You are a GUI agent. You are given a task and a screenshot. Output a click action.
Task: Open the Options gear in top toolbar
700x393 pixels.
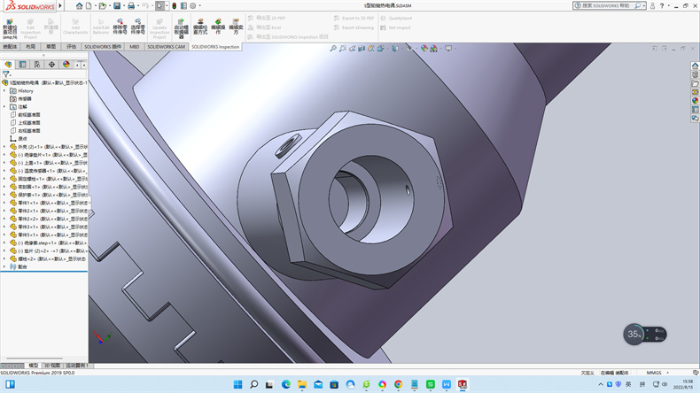coord(194,5)
